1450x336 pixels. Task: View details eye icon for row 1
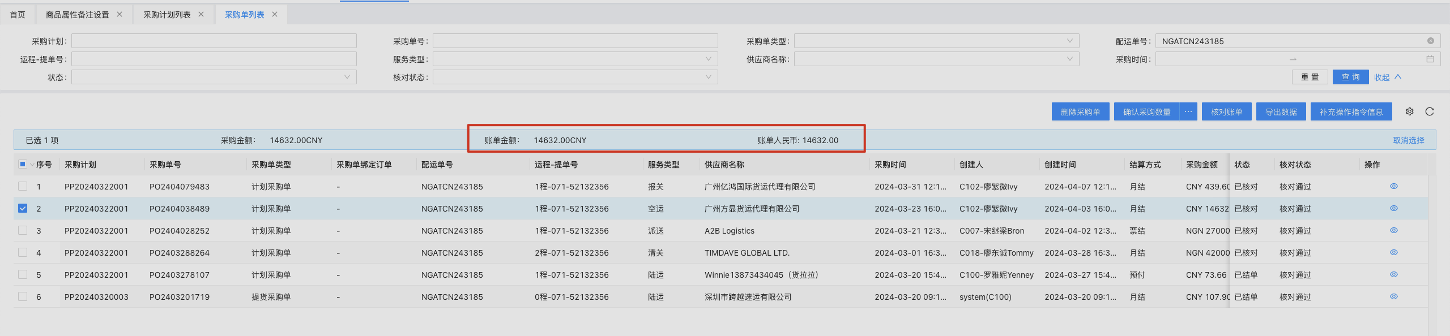[x=1393, y=186]
